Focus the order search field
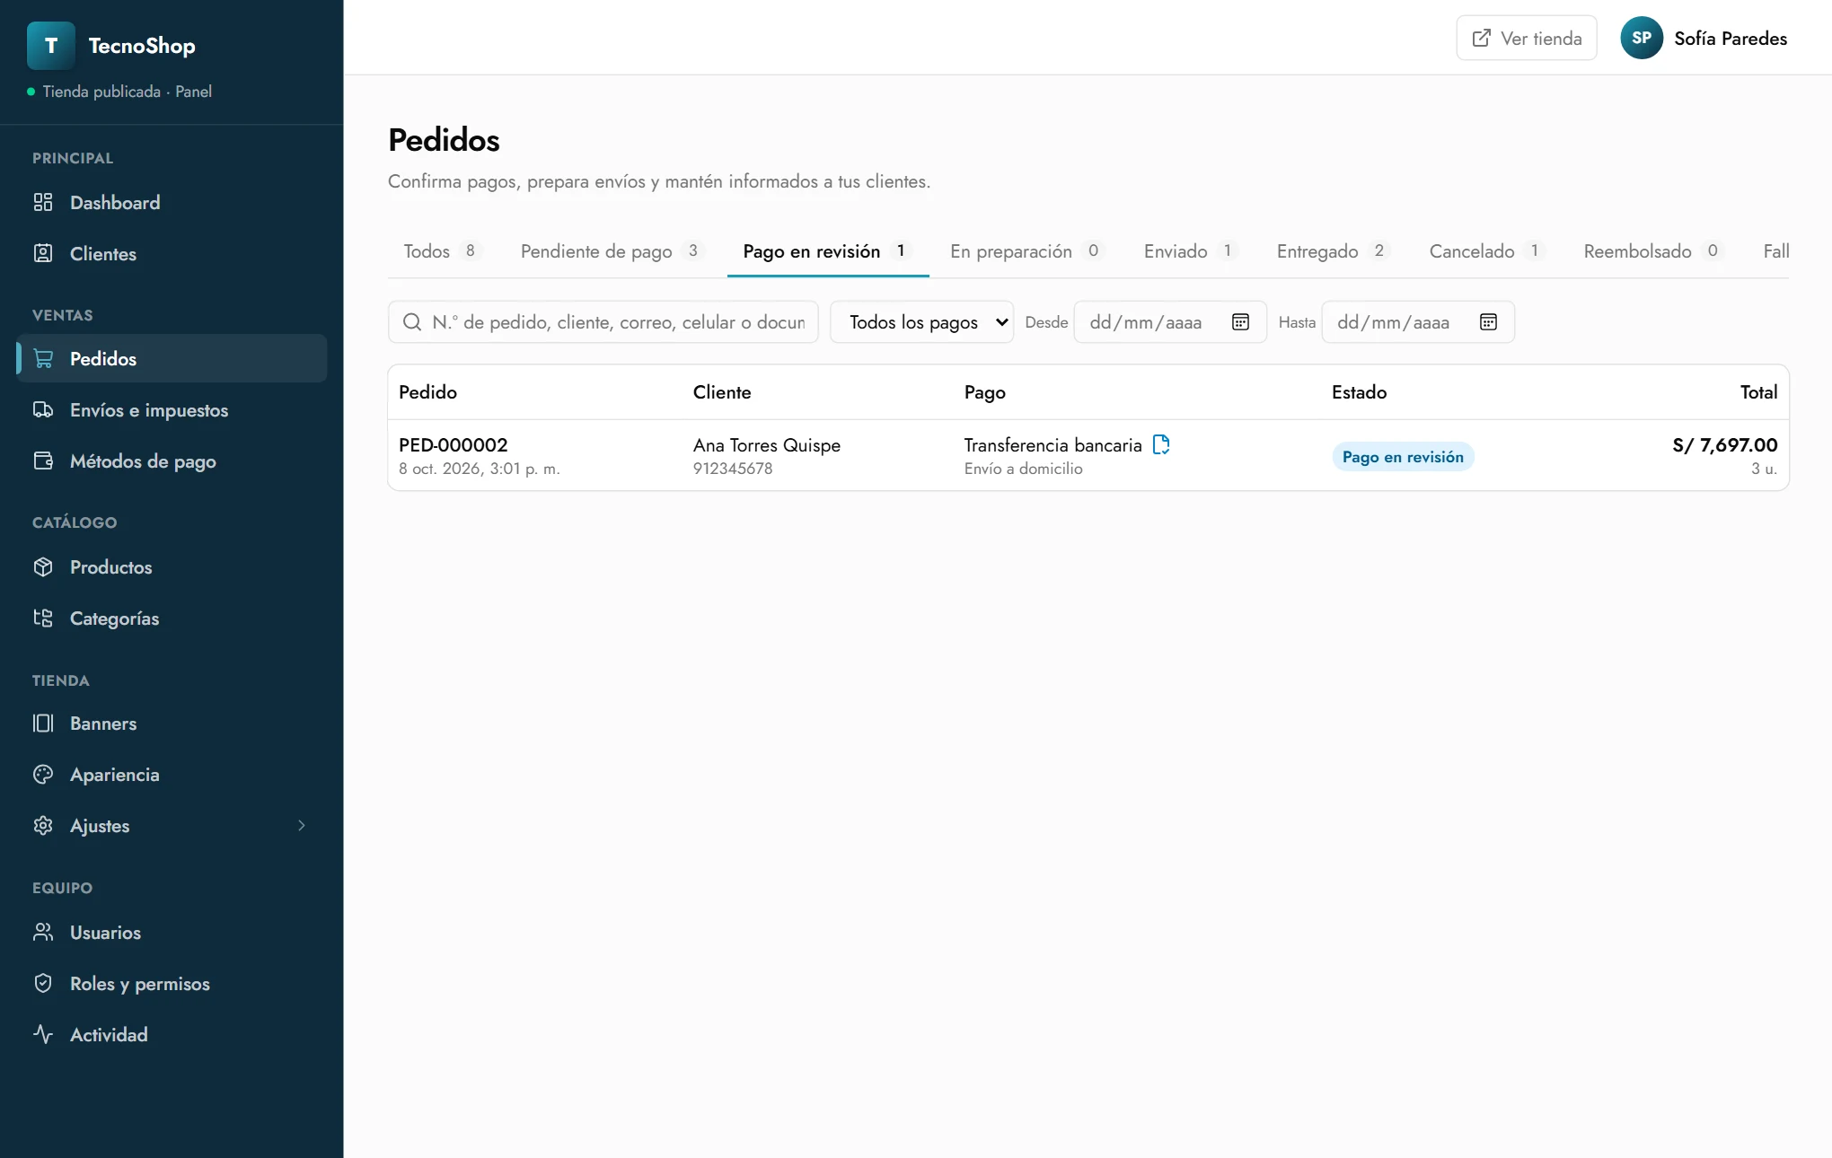Viewport: 1832px width, 1158px height. pos(603,322)
